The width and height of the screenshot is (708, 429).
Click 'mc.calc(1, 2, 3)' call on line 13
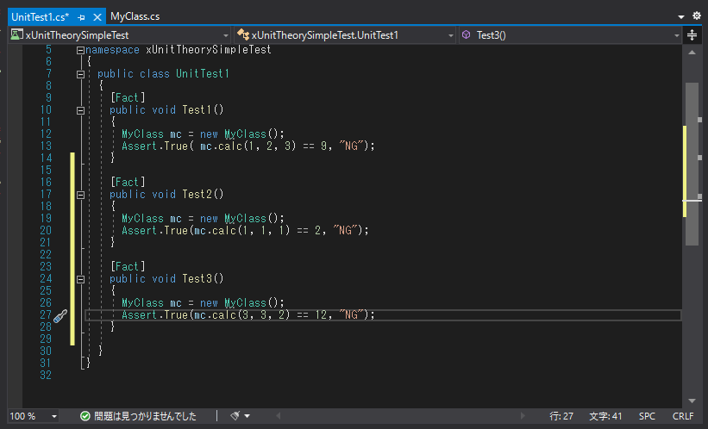click(247, 146)
